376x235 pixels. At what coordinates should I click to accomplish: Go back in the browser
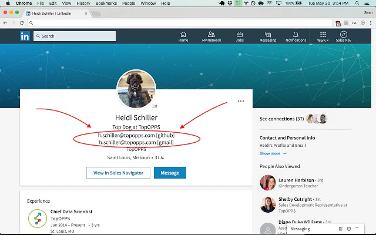click(5, 23)
